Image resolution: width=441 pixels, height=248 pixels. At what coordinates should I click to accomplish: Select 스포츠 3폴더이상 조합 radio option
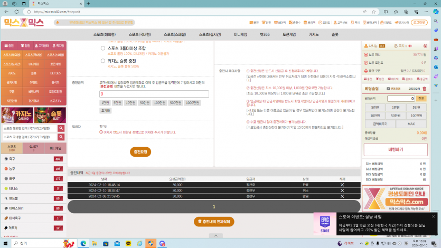pos(102,48)
